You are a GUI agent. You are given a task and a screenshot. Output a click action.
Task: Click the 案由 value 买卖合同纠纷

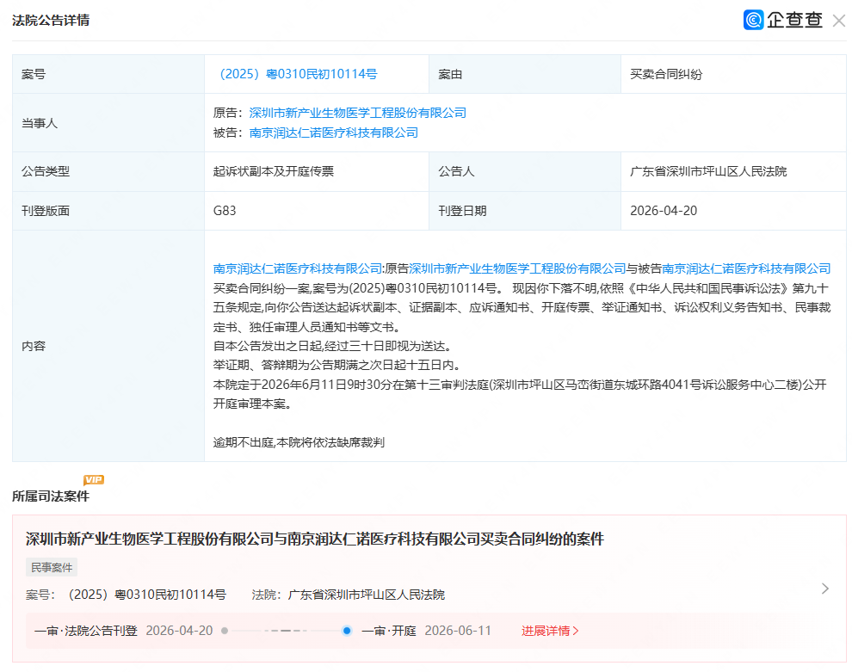tap(664, 74)
